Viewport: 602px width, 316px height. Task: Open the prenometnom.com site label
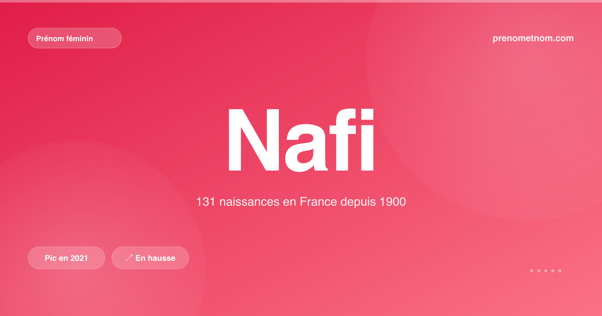(x=533, y=38)
